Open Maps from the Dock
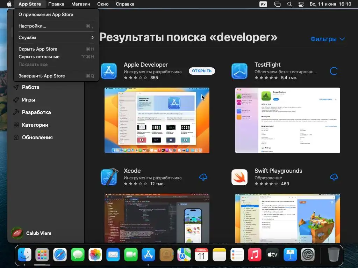This screenshot has height=268, width=358. pos(184,254)
